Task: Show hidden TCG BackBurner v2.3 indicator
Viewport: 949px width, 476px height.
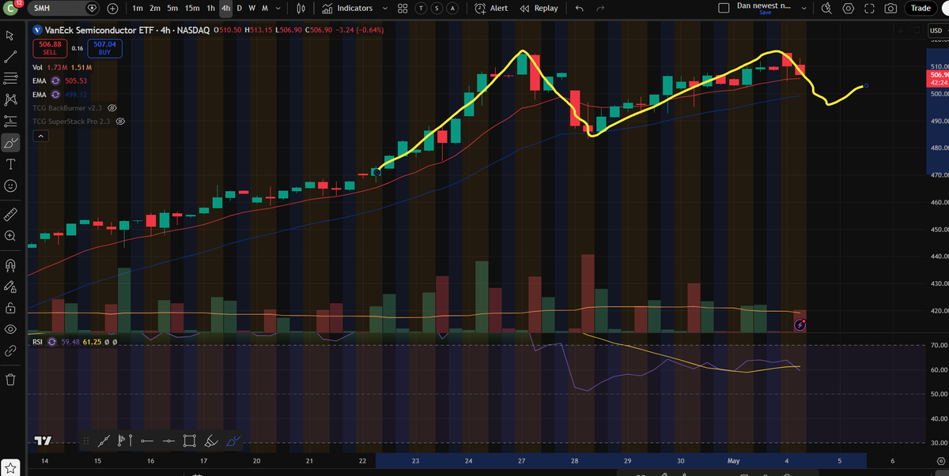Action: [112, 107]
